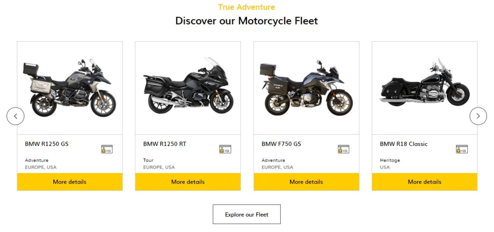The height and width of the screenshot is (232, 494).
Task: Select the BMW R1250 RT motorcycle photo
Action: [188, 87]
